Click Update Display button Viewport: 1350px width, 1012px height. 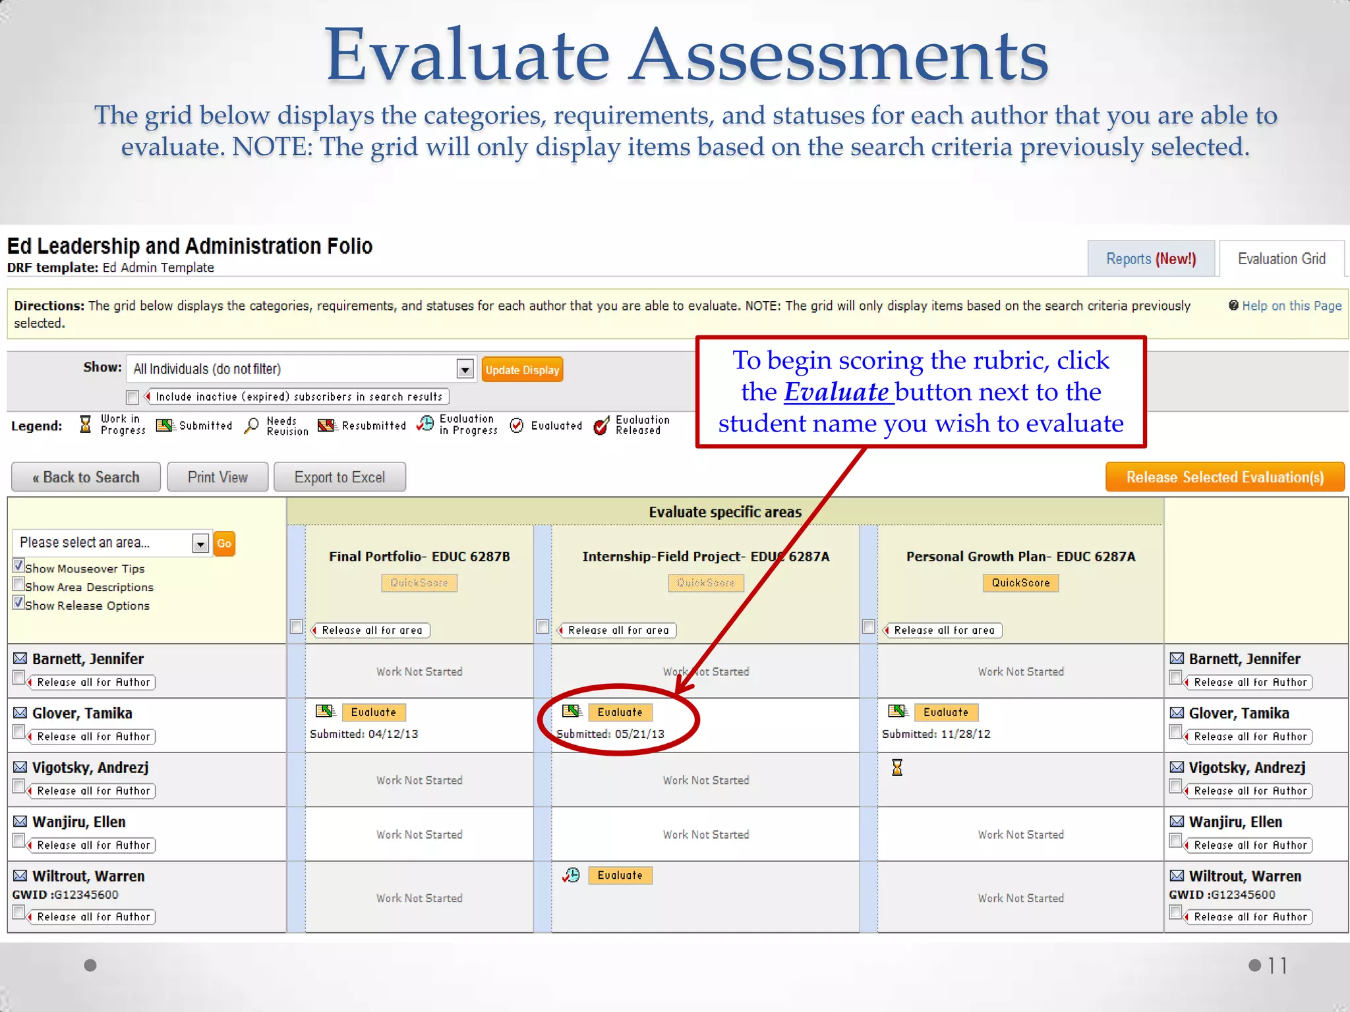pyautogui.click(x=522, y=370)
